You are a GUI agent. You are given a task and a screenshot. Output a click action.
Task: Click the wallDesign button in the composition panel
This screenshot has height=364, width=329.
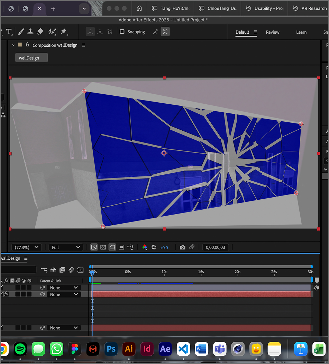(31, 58)
